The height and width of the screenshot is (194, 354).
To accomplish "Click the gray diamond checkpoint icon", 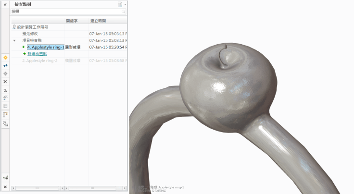I will pos(5,73).
